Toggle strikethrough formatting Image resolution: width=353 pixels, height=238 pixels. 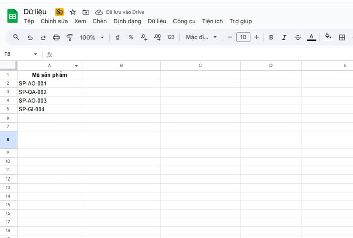298,37
